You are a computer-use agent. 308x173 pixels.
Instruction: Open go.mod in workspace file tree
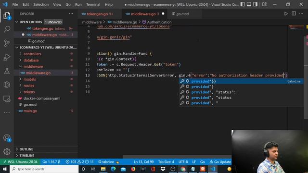pos(46,105)
